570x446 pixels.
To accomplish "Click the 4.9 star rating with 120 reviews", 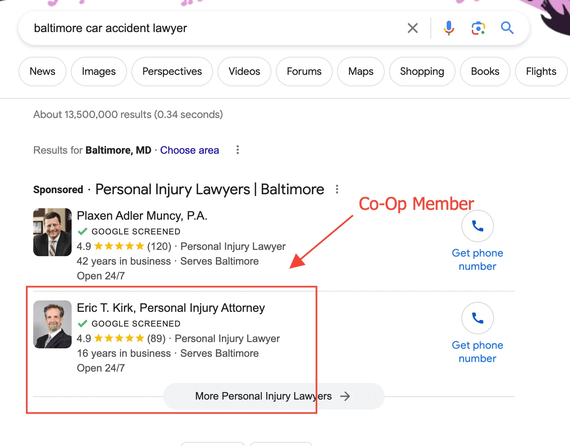I will [x=124, y=246].
